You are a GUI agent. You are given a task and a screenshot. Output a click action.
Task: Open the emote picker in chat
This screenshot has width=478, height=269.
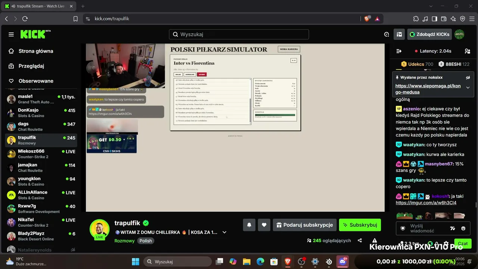463,228
